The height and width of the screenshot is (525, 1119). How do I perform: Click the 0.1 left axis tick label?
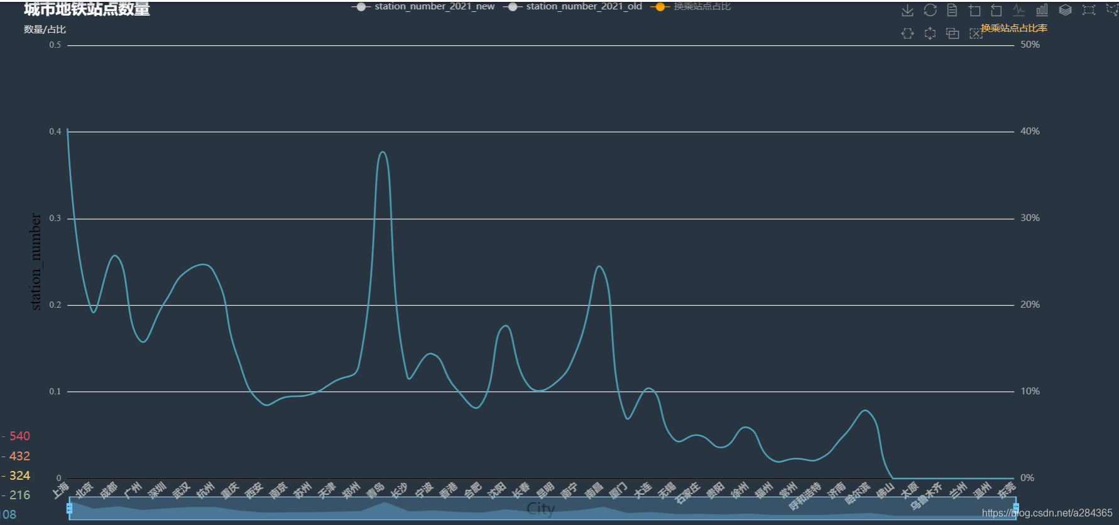click(x=55, y=391)
